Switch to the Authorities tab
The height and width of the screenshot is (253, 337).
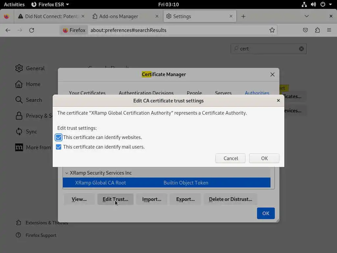tap(257, 93)
